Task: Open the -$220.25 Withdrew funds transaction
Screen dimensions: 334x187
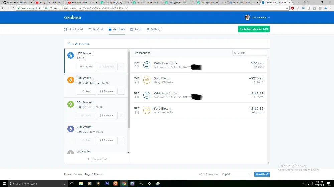Action: point(198,65)
